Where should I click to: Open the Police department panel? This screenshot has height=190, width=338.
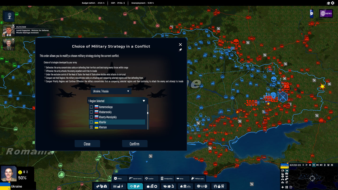coord(119,179)
